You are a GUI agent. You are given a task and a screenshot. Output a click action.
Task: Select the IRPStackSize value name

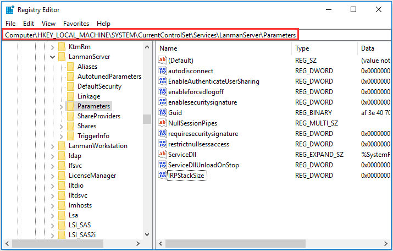click(187, 176)
